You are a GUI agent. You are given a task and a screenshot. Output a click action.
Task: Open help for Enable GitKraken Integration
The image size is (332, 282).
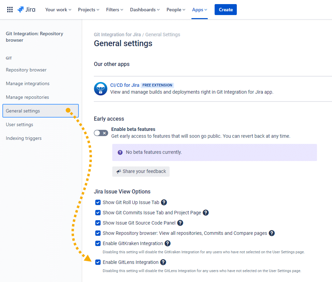168,243
